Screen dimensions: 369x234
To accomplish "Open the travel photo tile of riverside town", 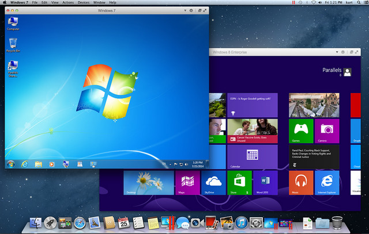I will [314, 105].
